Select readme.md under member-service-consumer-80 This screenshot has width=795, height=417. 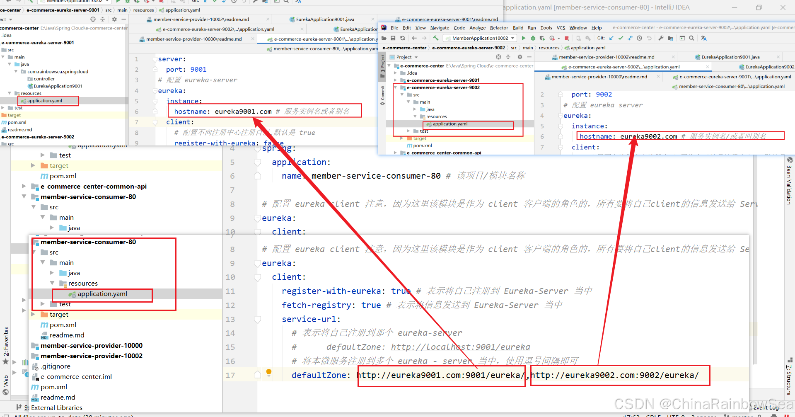(67, 335)
